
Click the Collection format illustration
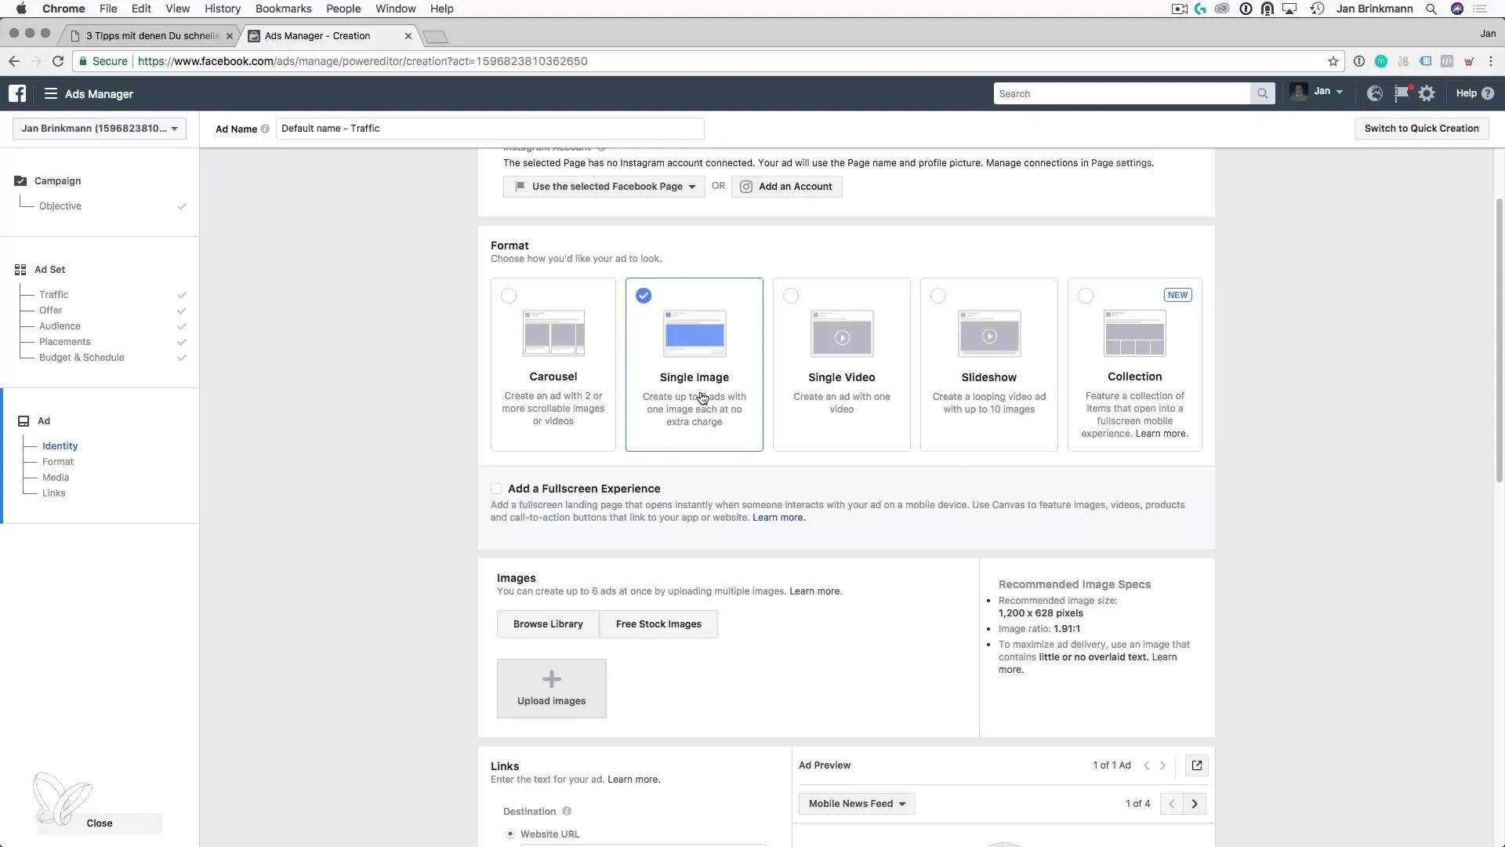(1135, 333)
